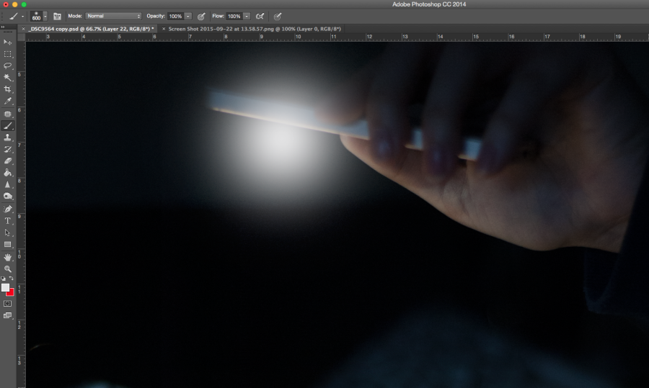Viewport: 649px width, 388px height.
Task: Select the Brush tool in the toolbox
Action: pyautogui.click(x=7, y=126)
